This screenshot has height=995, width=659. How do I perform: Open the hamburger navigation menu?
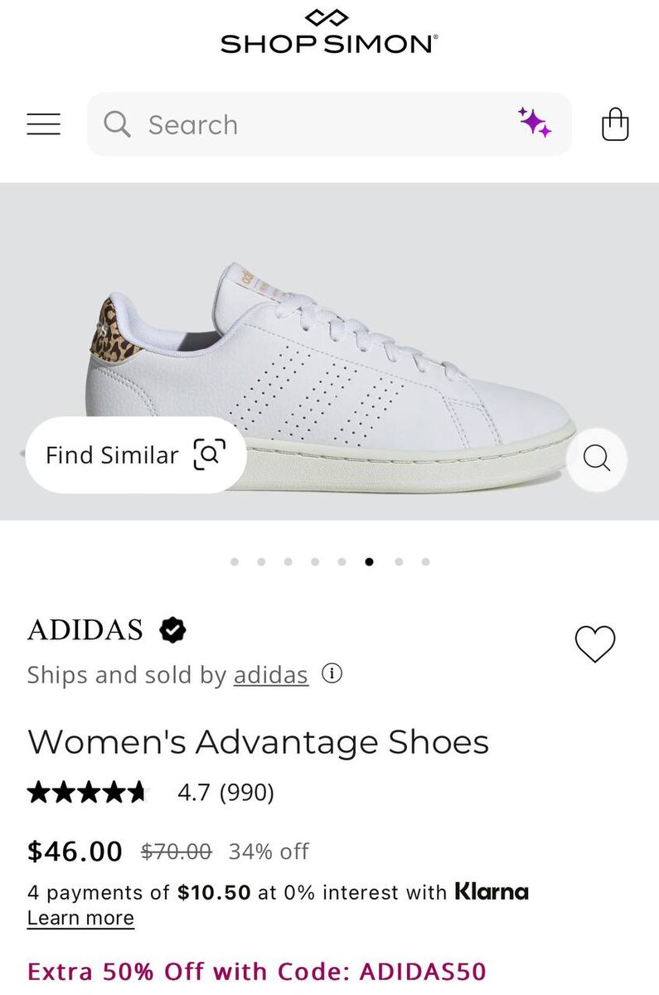coord(43,124)
